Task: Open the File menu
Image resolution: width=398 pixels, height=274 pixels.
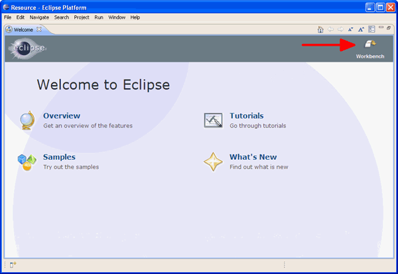Action: (x=7, y=17)
